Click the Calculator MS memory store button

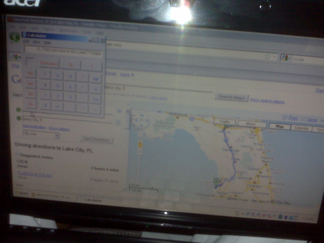[31, 94]
